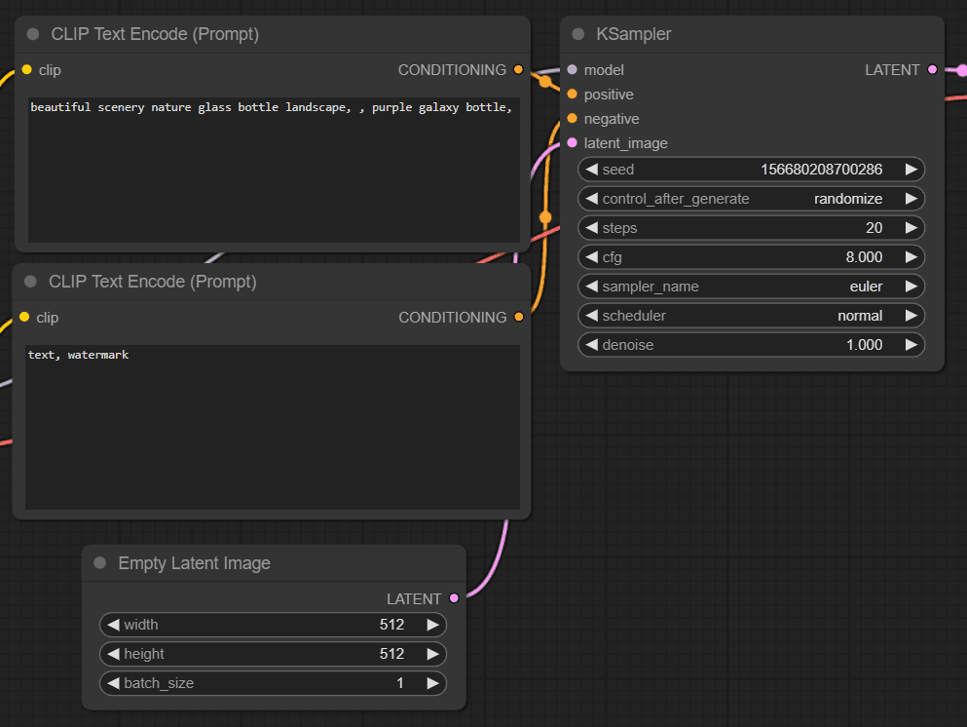Open control_after_generate randomize selector
This screenshot has width=967, height=727.
(751, 199)
